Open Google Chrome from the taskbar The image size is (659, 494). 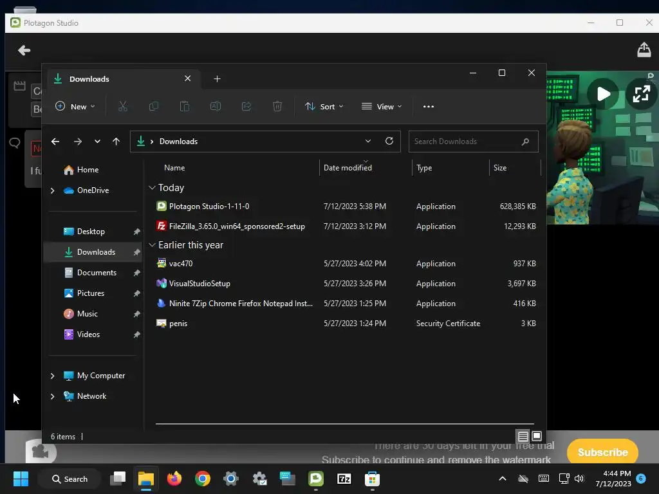pos(203,479)
